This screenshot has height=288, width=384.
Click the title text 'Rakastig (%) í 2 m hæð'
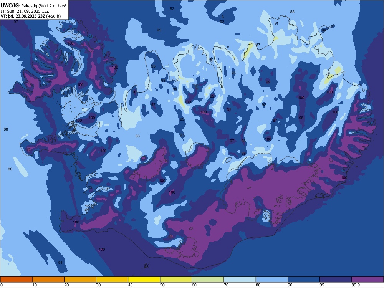44,6
